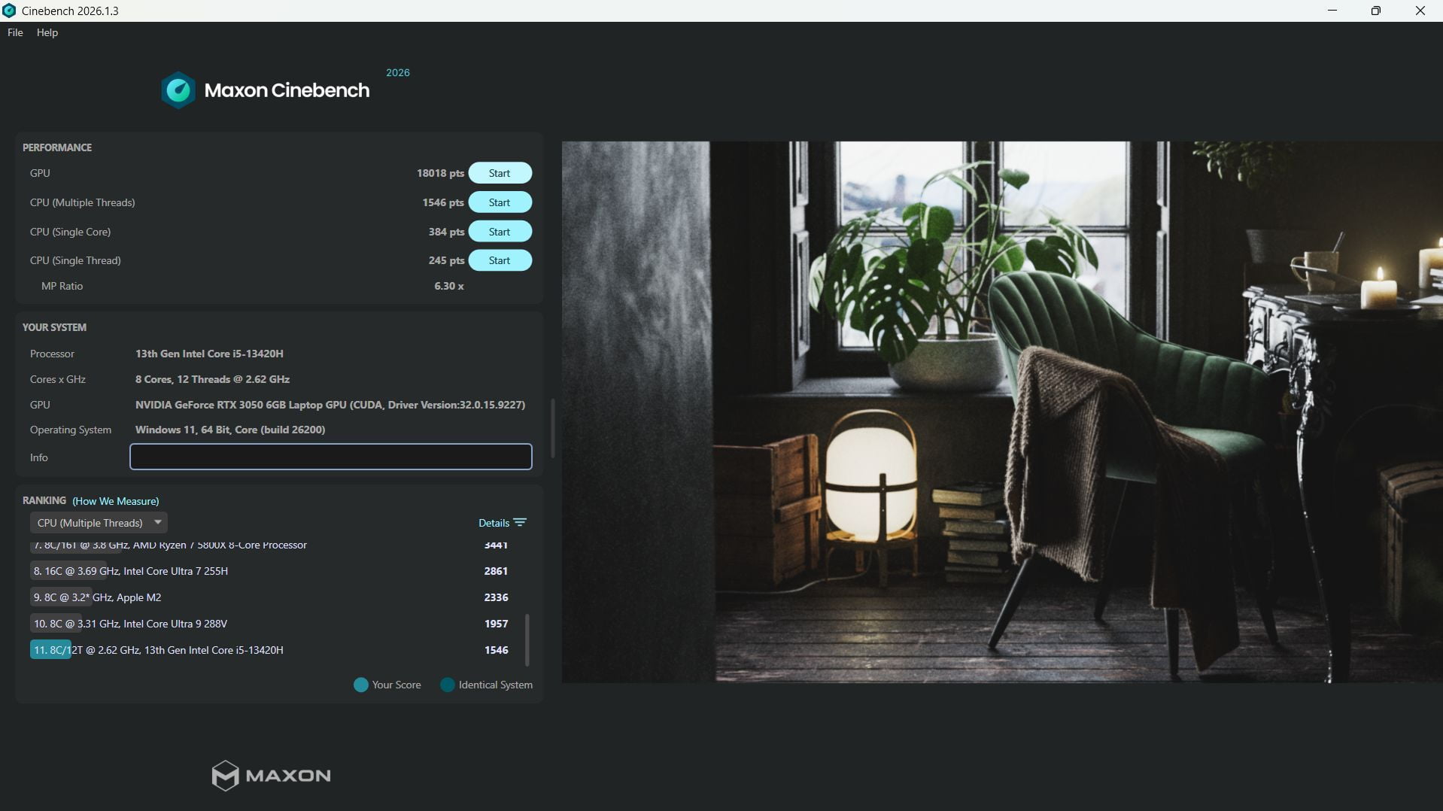Select the highlighted i5-13420H ranking row
This screenshot has height=811, width=1443.
click(271, 650)
